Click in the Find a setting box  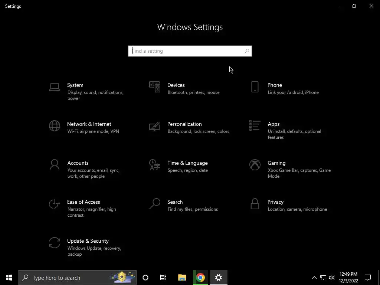[190, 51]
